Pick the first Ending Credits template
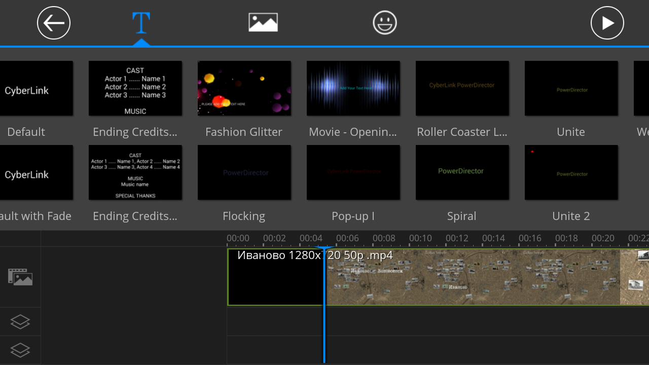Viewport: 649px width, 365px height. tap(135, 89)
